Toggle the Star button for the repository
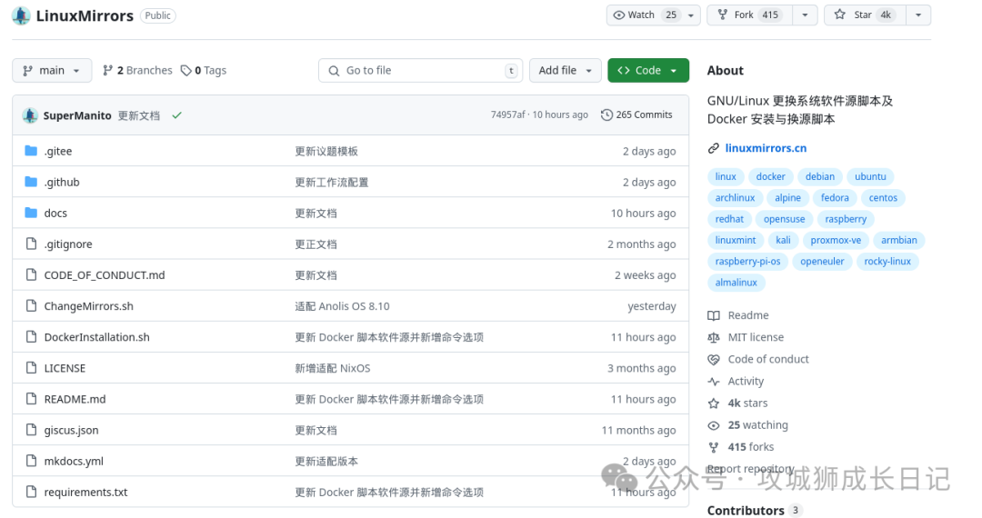This screenshot has height=518, width=982. pos(866,15)
